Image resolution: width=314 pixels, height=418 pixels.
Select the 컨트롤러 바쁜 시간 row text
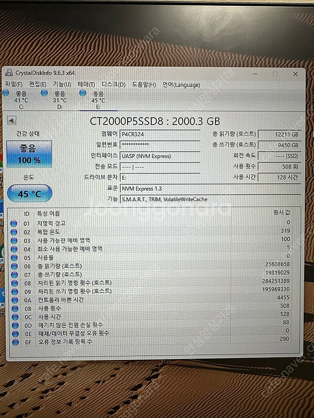click(x=61, y=300)
